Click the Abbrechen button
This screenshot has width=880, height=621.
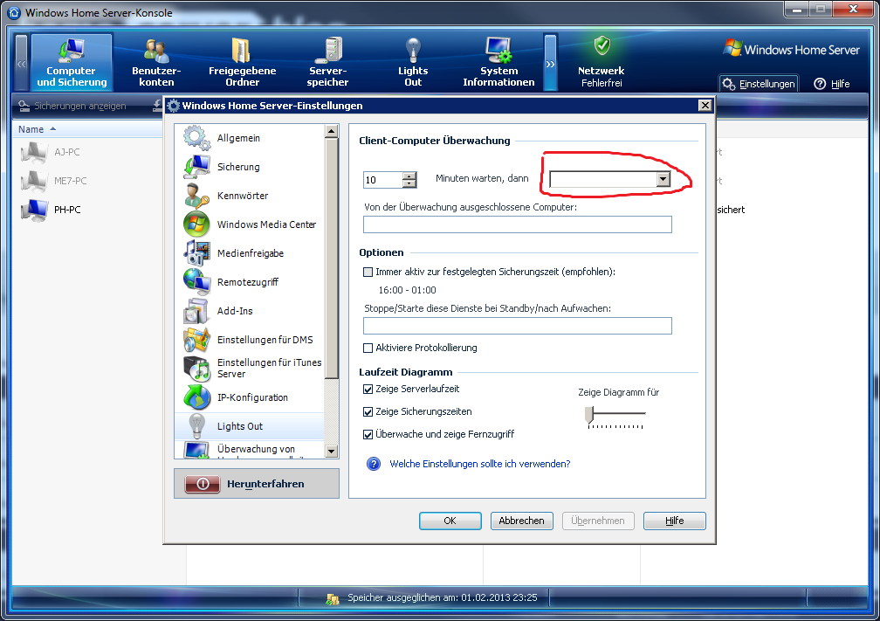(521, 521)
